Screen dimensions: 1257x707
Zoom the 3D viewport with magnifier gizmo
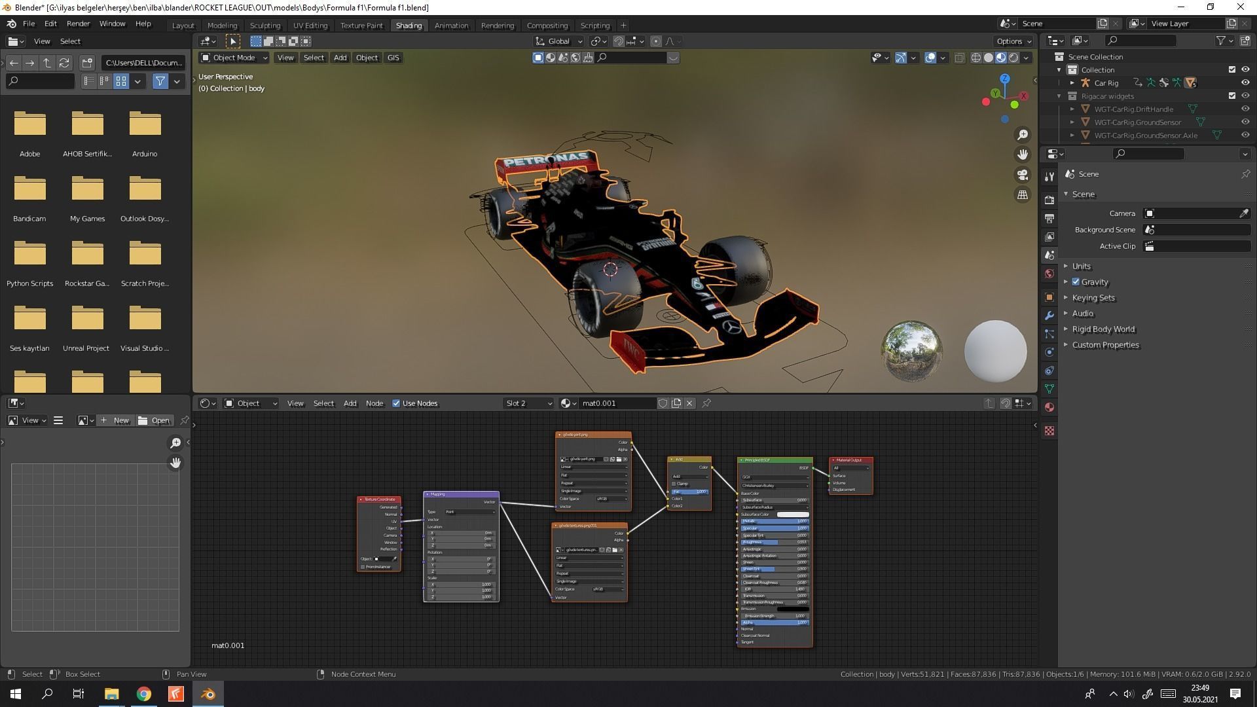[x=1022, y=135]
